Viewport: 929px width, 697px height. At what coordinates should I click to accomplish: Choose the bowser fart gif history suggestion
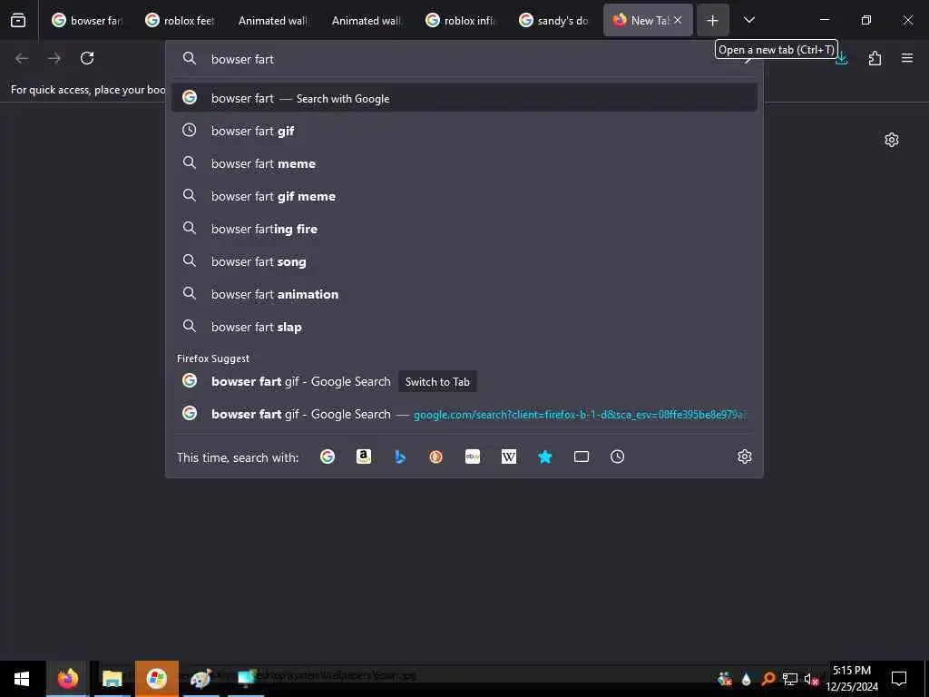coord(464,131)
